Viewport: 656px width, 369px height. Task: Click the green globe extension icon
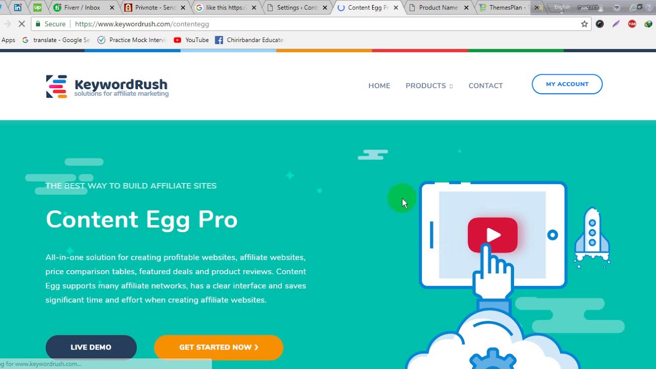pos(648,24)
